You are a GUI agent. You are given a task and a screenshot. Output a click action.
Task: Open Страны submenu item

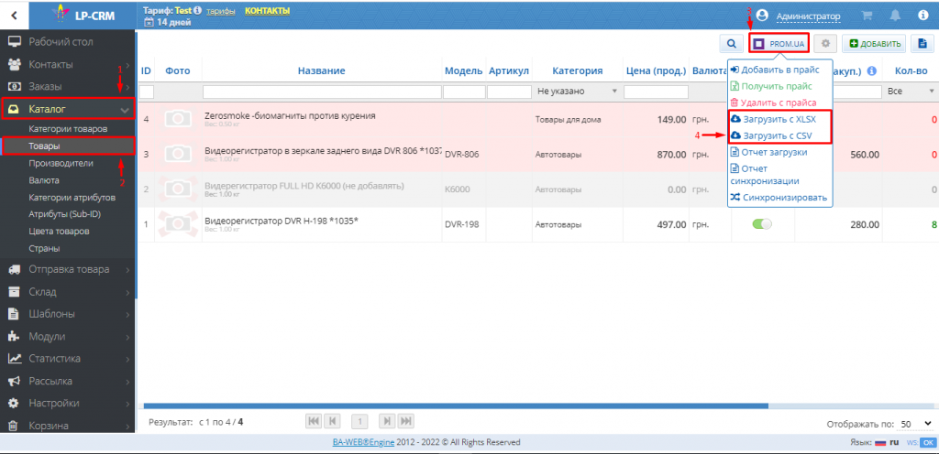[44, 248]
